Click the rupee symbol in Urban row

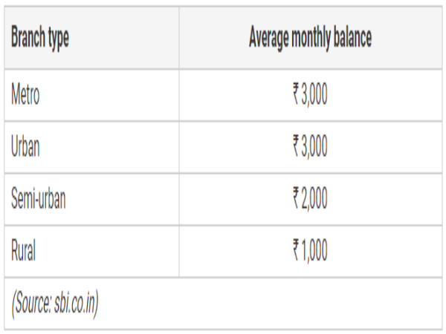tap(296, 147)
